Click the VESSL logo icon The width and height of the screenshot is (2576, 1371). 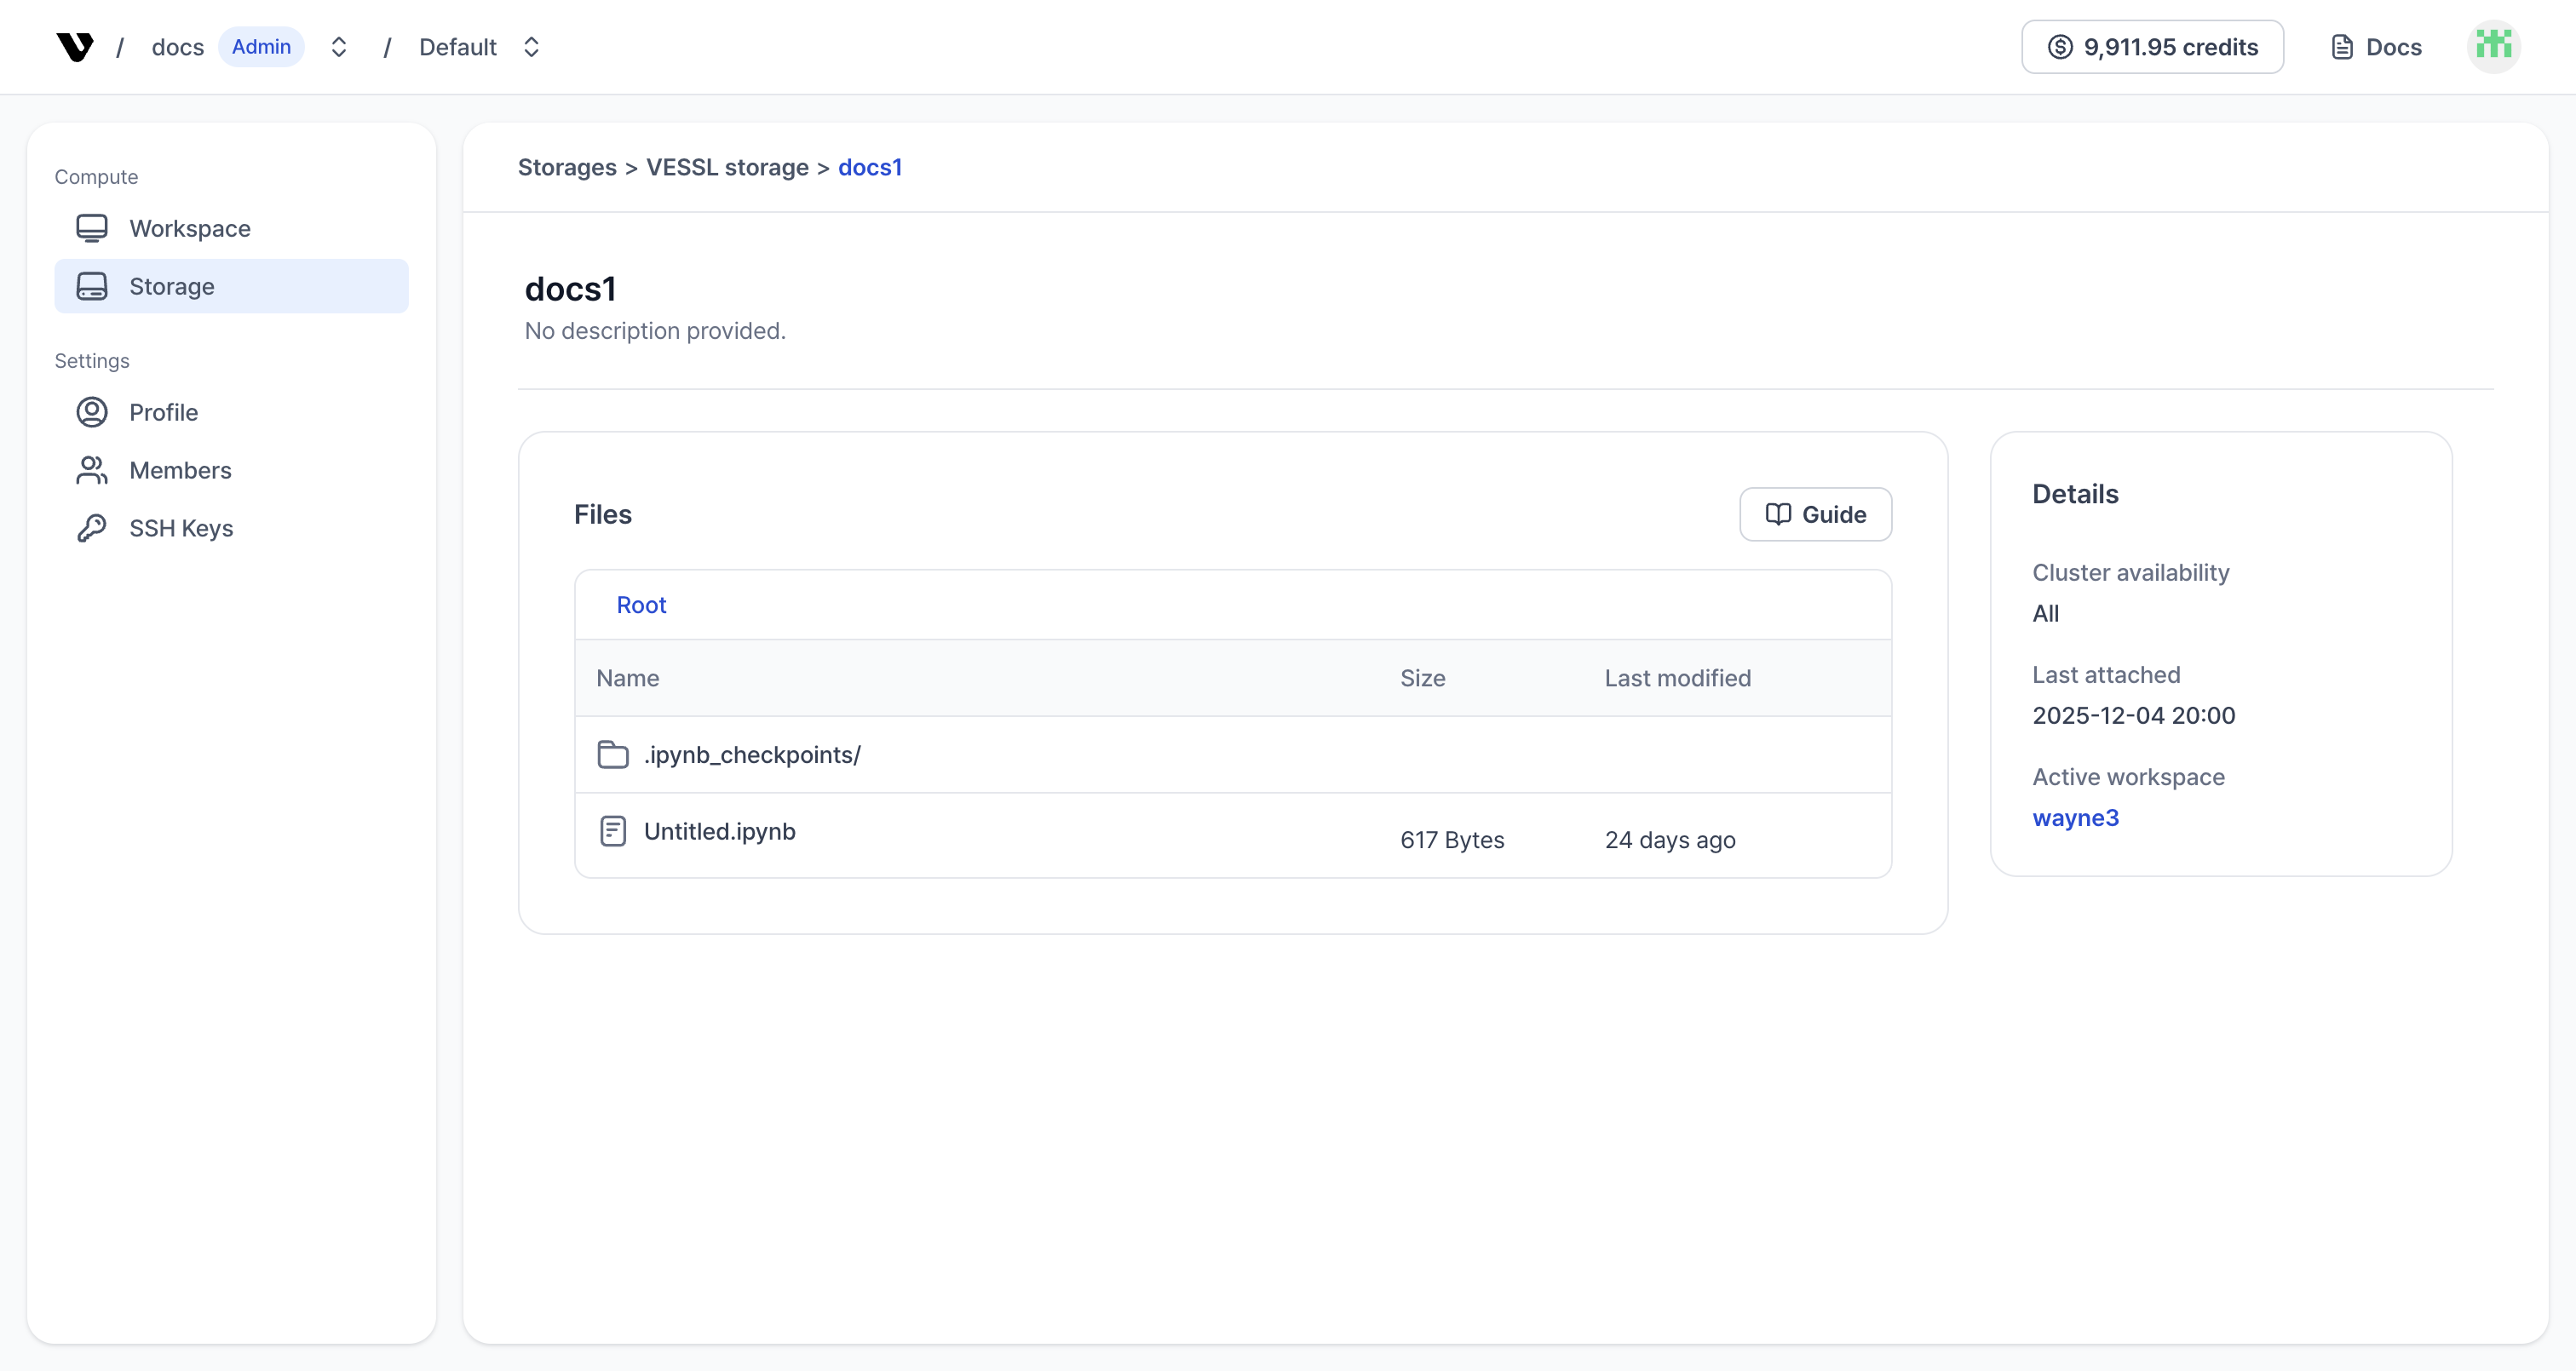coord(75,47)
